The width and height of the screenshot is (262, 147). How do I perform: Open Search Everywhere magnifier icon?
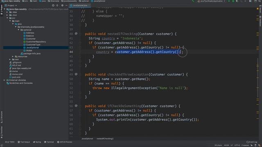click(260, 1)
